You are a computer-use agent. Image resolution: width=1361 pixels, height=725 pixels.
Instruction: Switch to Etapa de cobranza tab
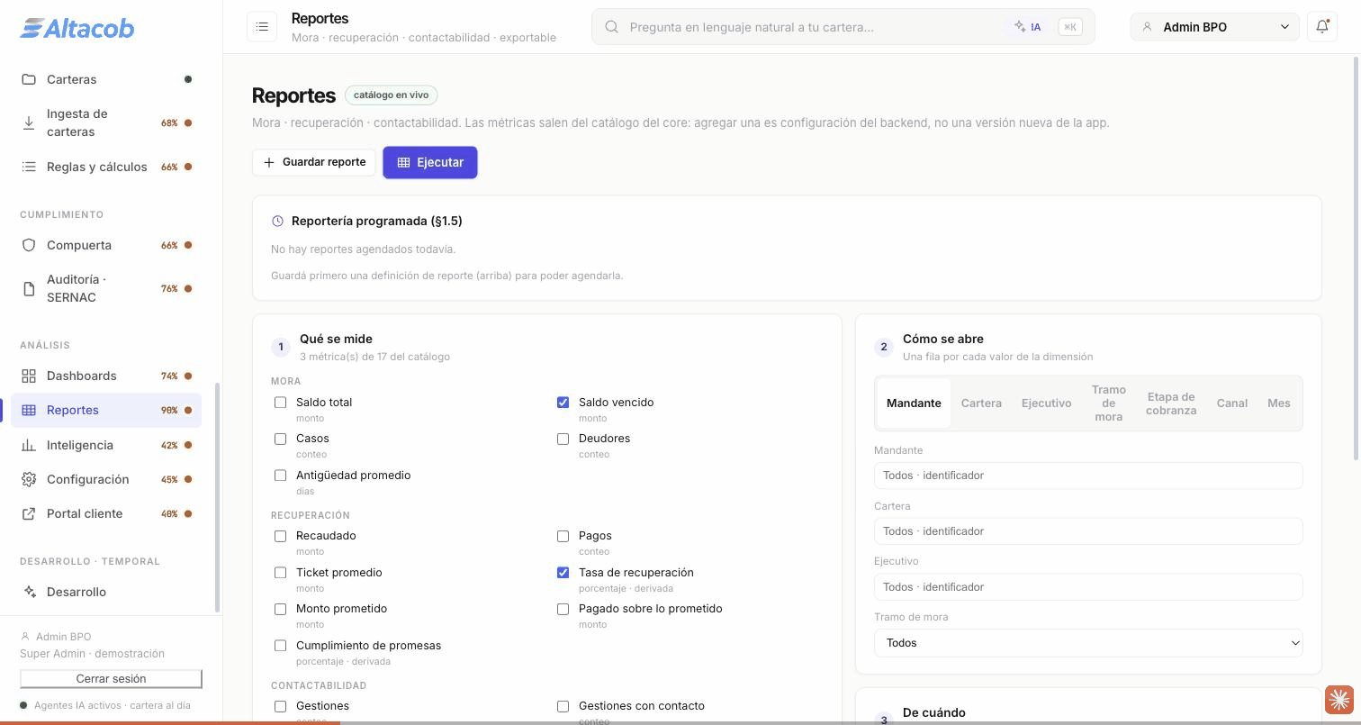click(1171, 403)
